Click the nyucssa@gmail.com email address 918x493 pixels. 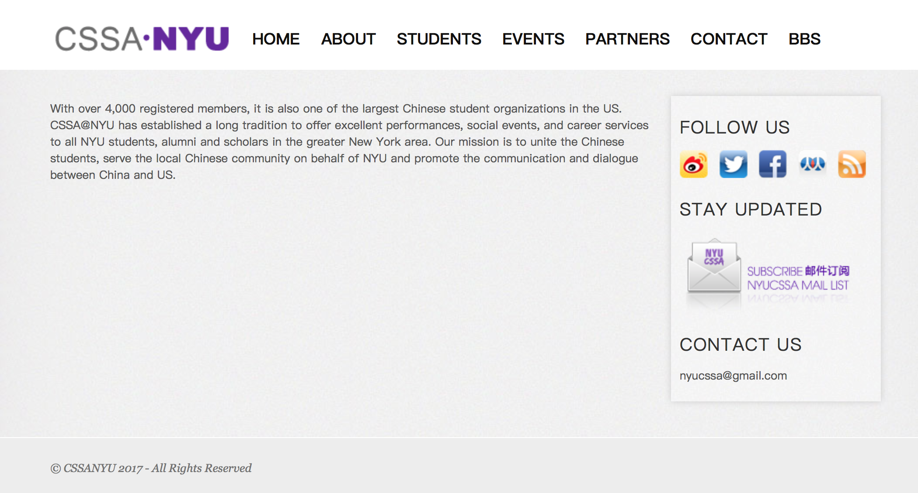click(x=733, y=376)
